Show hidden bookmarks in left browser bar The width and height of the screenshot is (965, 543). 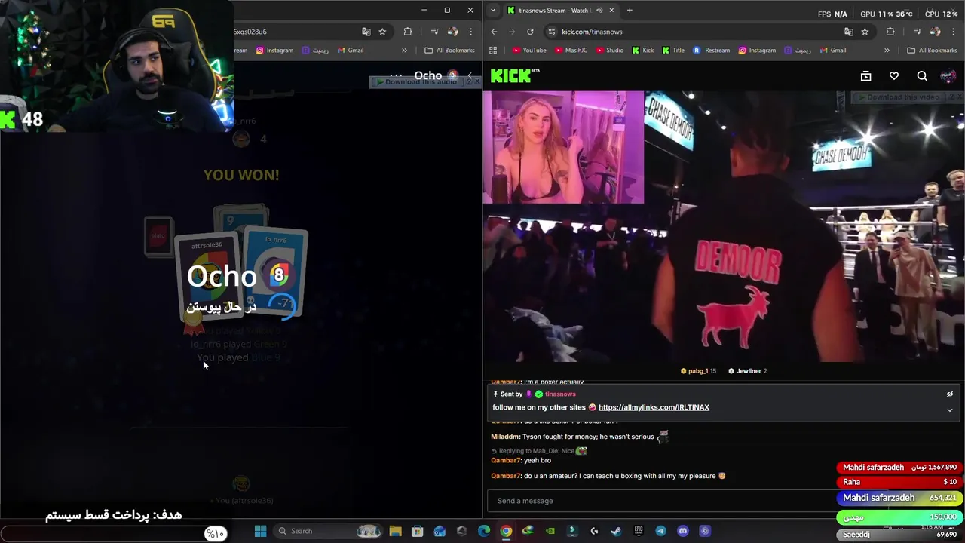[x=404, y=51]
